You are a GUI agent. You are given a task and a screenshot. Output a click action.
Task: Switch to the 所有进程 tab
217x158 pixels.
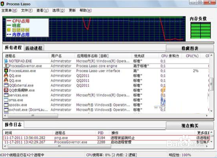13,48
